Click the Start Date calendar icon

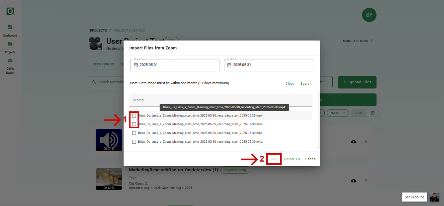click(x=136, y=65)
